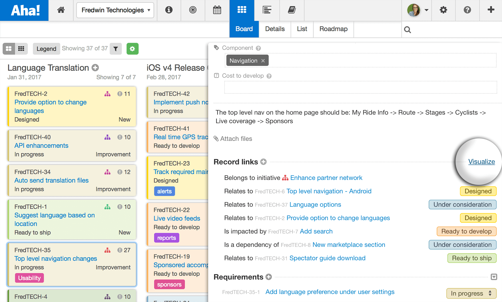The image size is (502, 302).
Task: Switch to compact card grid view toggle
Action: pyautogui.click(x=21, y=49)
